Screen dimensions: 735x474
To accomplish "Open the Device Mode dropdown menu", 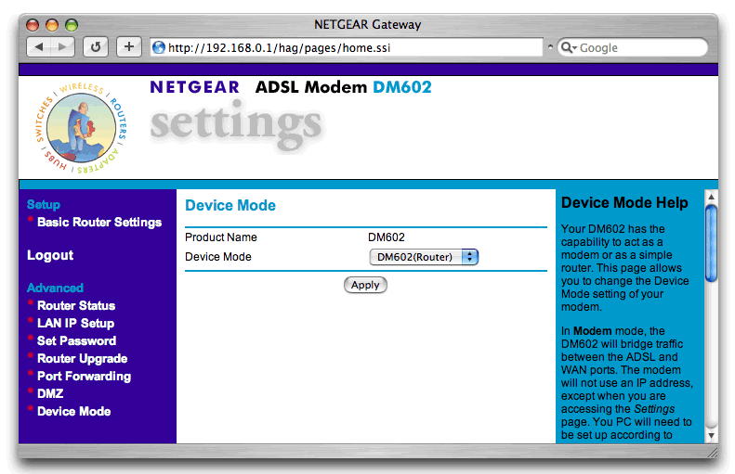I will pyautogui.click(x=423, y=257).
